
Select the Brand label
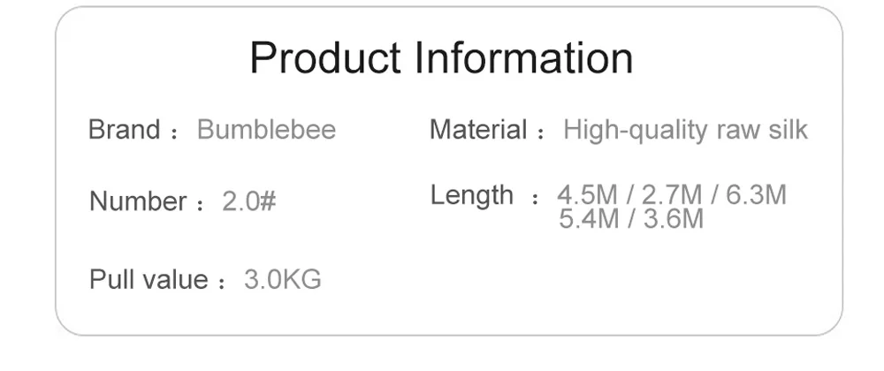point(125,130)
